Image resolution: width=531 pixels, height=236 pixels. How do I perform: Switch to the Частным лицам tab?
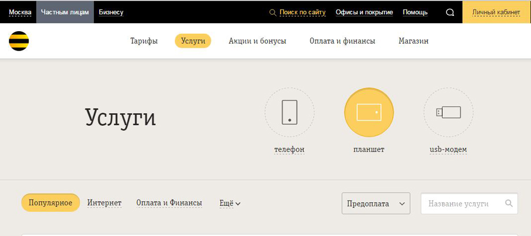coord(65,12)
